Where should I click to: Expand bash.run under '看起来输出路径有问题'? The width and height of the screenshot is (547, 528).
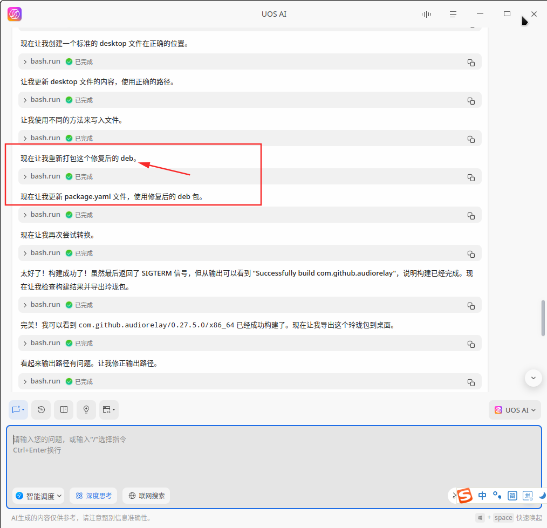pyautogui.click(x=25, y=381)
